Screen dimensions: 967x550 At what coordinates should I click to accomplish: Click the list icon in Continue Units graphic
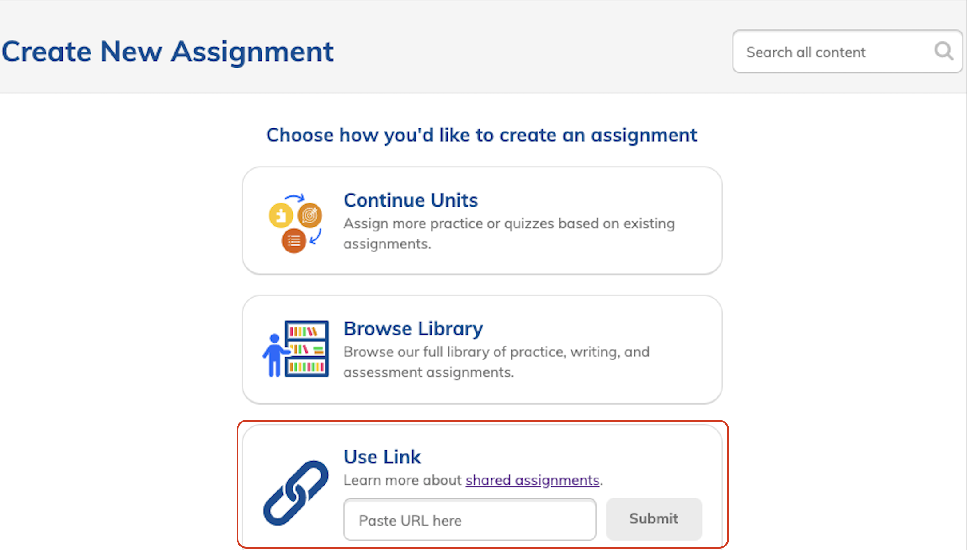pos(294,241)
